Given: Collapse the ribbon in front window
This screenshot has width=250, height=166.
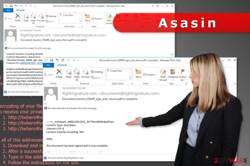Looking at the screenshot, I should [235, 84].
